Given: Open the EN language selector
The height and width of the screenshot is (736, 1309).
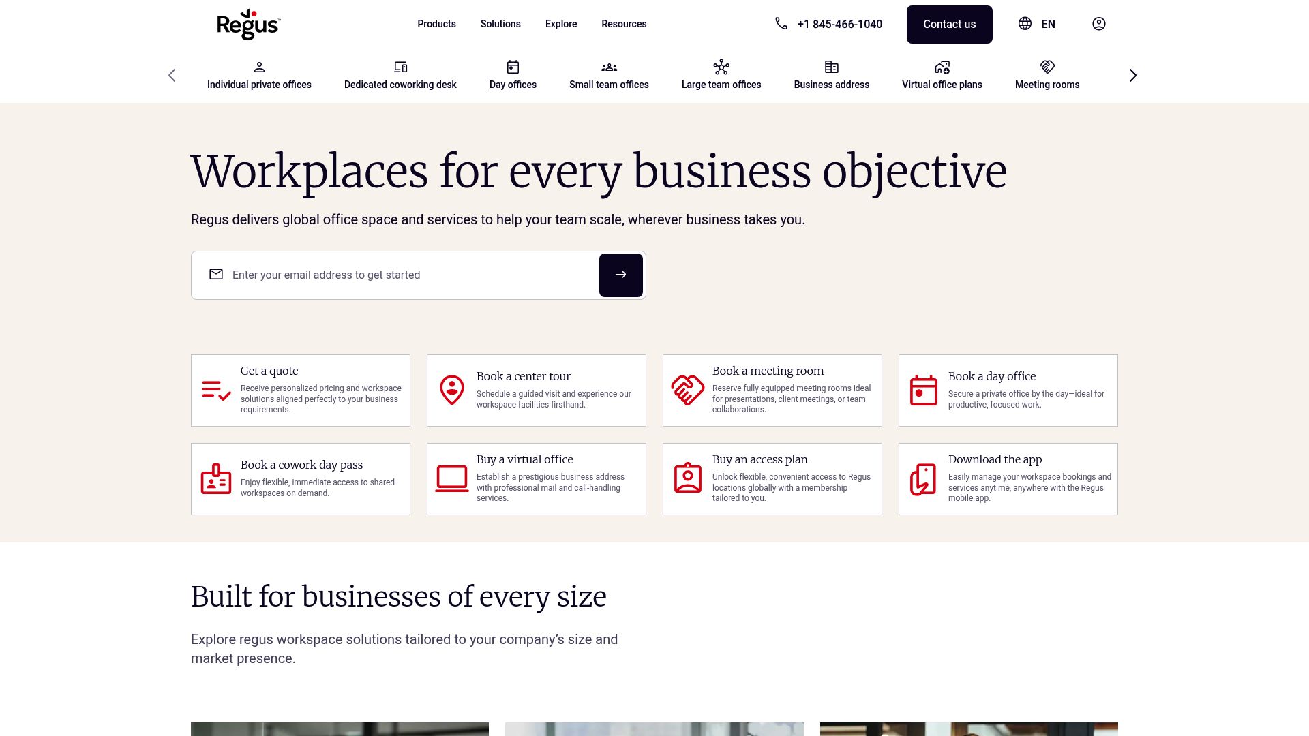Looking at the screenshot, I should pos(1038,24).
